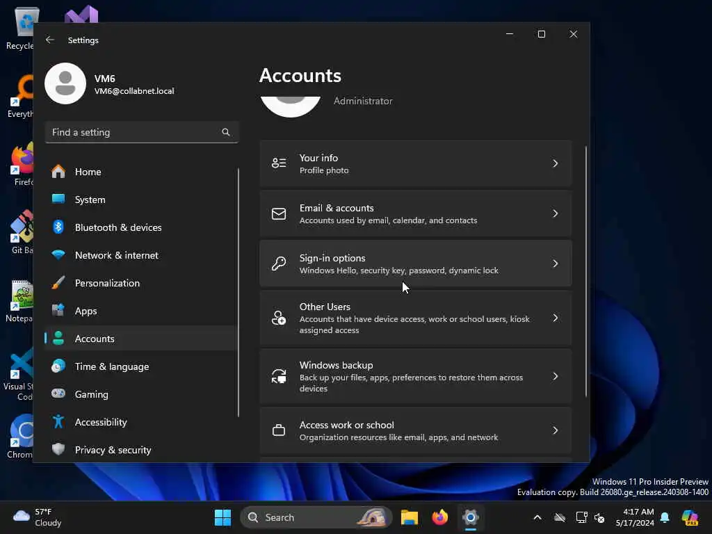This screenshot has width=712, height=534.
Task: Click the Copilot preview icon in the tray
Action: click(690, 517)
